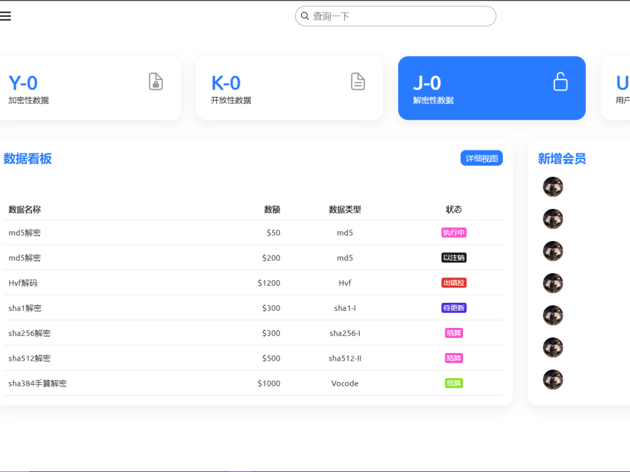This screenshot has height=472, width=630.
Task: Click the $1000 amount cell
Action: click(x=269, y=383)
